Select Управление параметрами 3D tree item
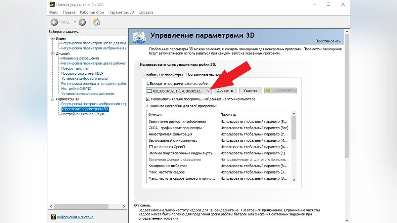This screenshot has width=397, height=223. coord(85,109)
